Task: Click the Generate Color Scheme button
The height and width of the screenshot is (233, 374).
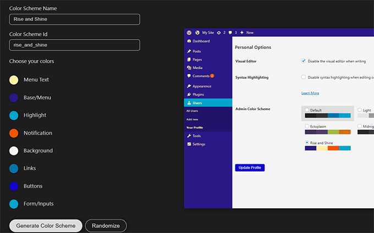Action: pos(46,226)
